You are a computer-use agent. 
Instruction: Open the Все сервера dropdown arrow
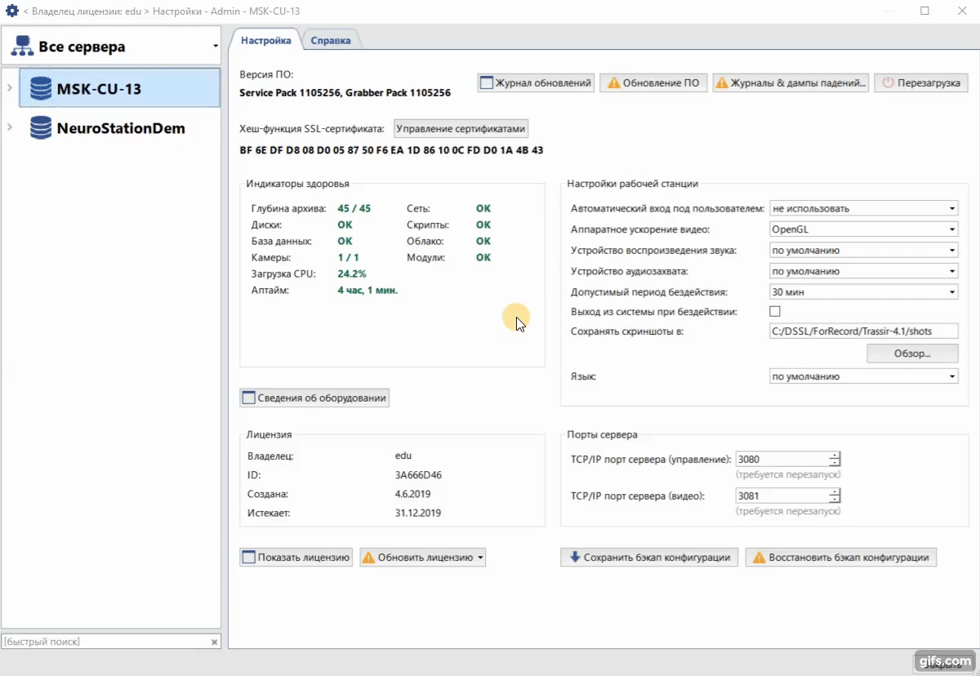[216, 47]
